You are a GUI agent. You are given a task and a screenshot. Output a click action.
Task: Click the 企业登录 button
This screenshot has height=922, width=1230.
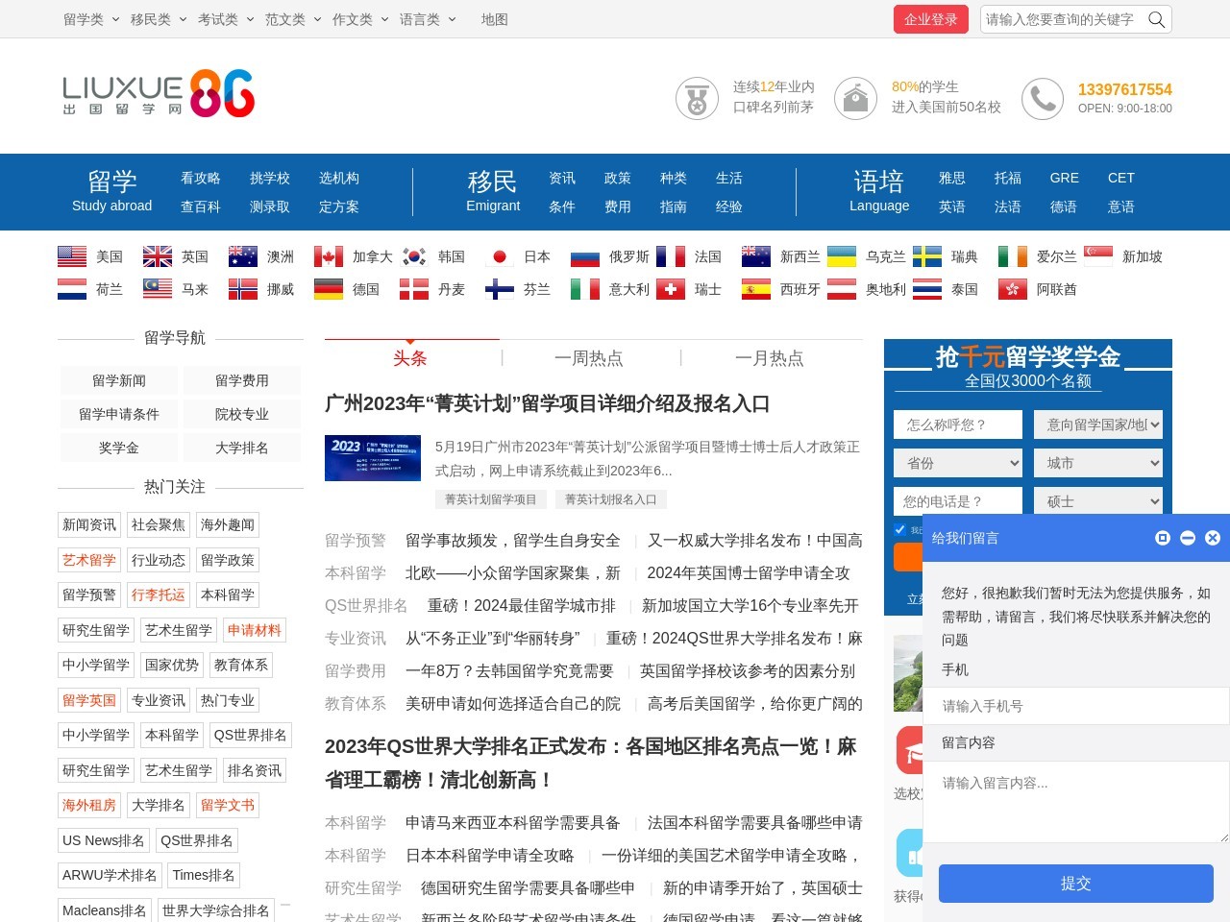click(x=930, y=18)
